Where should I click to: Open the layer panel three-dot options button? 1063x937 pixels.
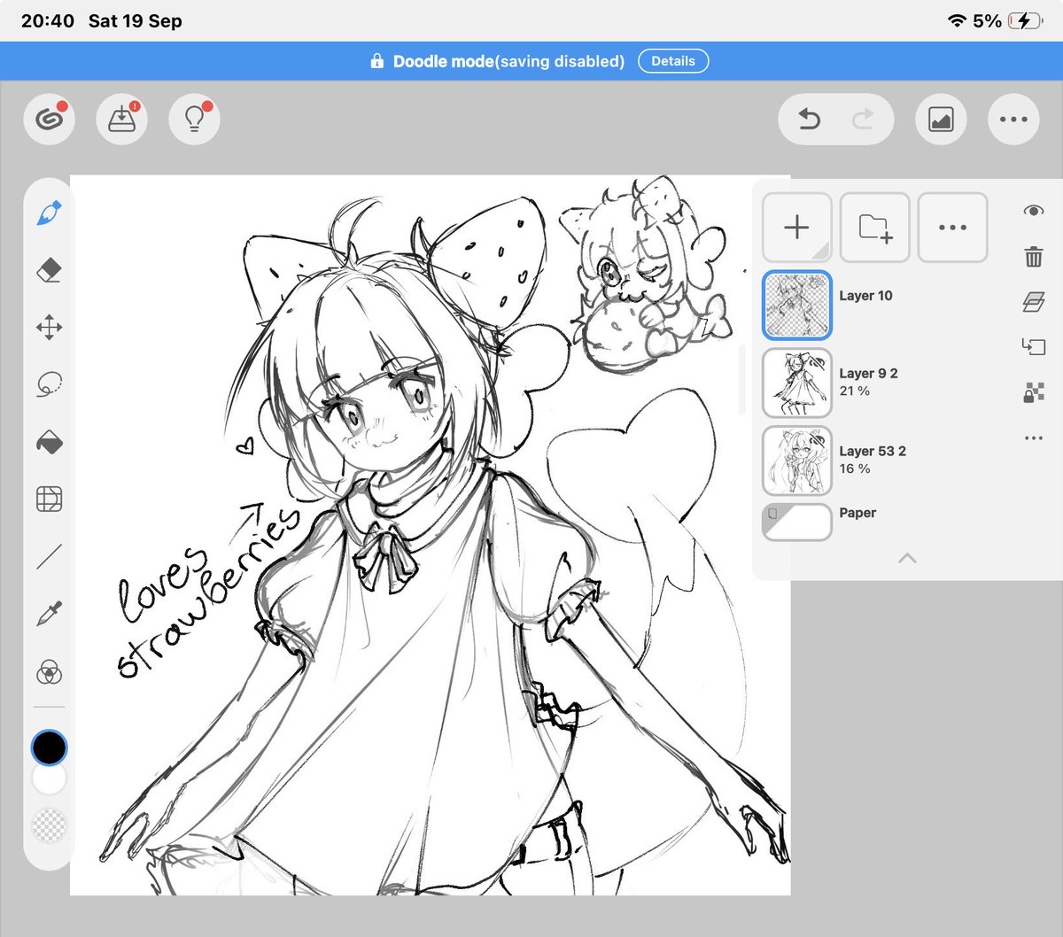pos(952,228)
